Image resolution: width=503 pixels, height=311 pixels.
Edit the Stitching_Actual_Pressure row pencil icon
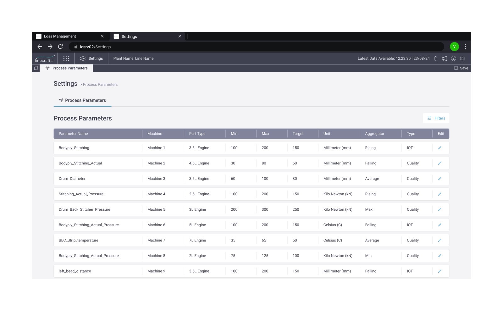click(439, 194)
